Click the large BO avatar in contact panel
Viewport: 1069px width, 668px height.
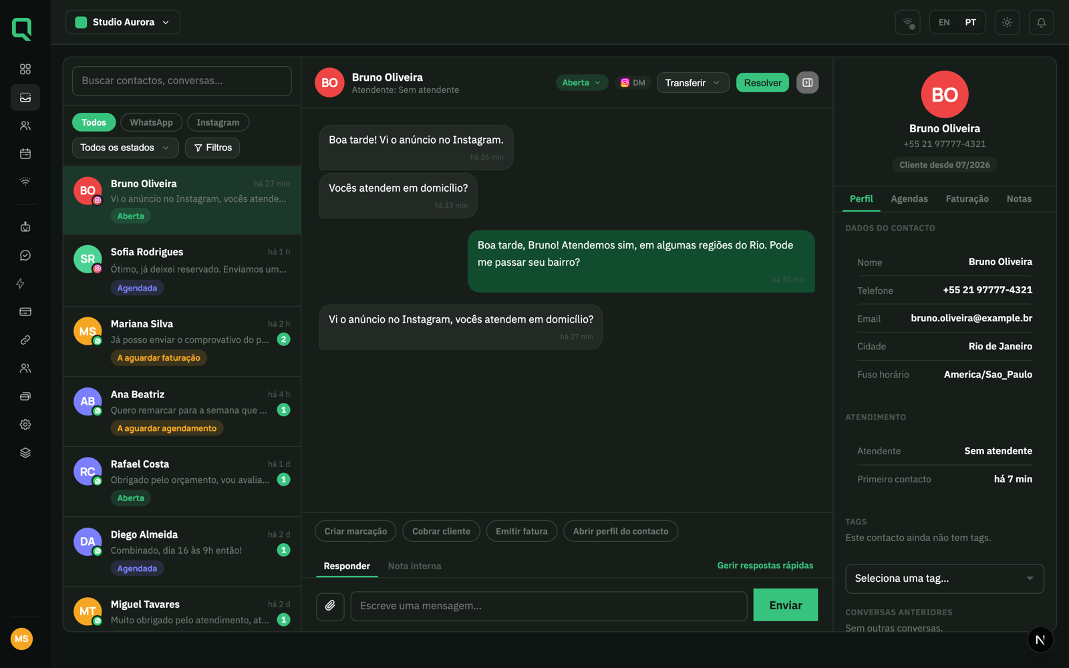pyautogui.click(x=945, y=94)
